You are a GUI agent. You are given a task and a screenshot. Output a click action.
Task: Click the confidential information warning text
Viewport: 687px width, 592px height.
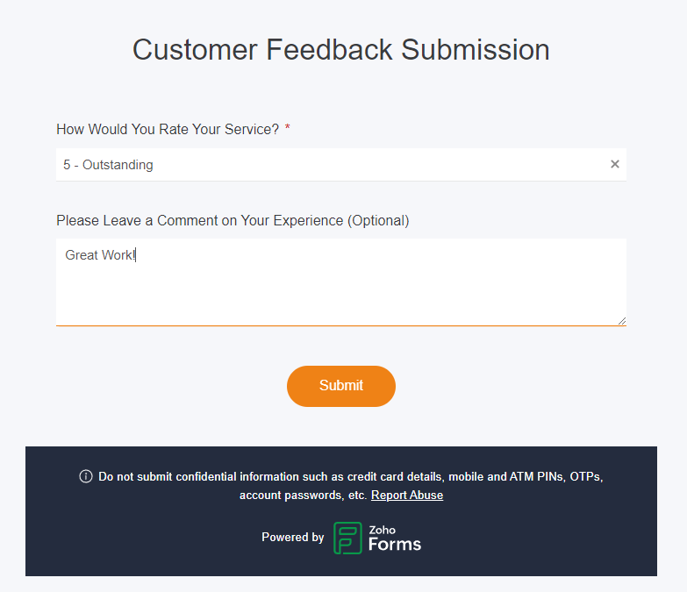(x=350, y=476)
